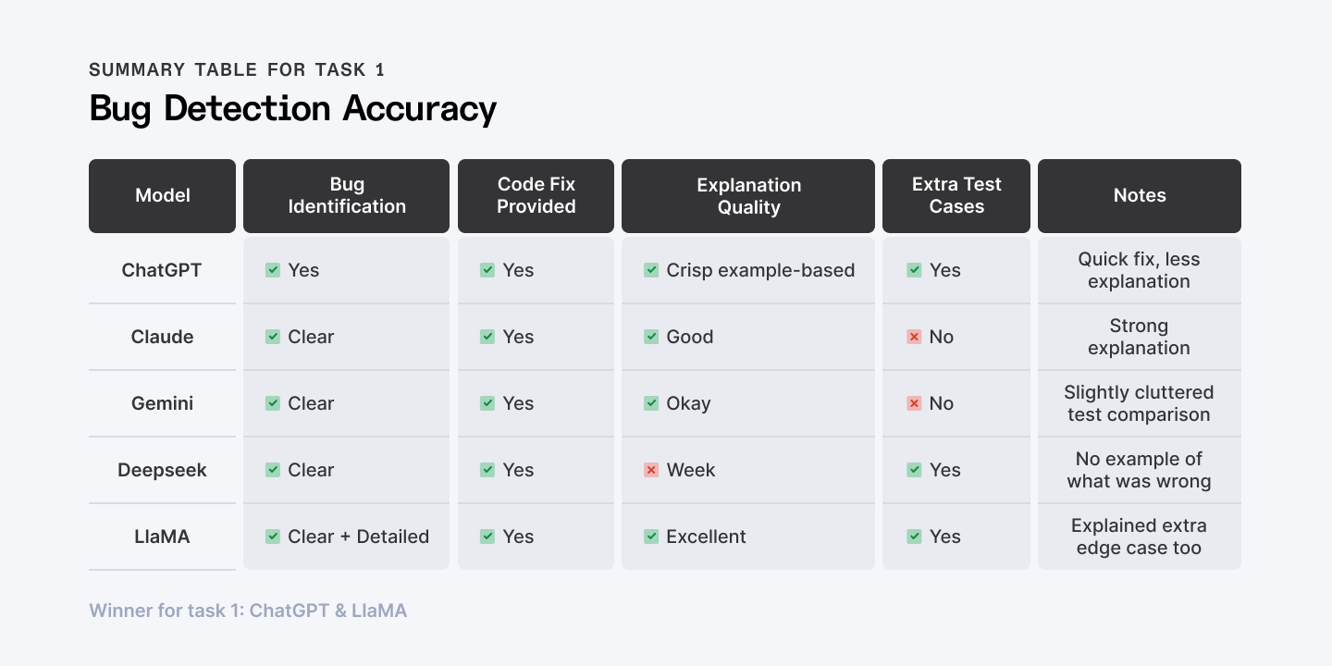
Task: Click red X icon beside Week for Deepseek
Action: [x=651, y=470]
